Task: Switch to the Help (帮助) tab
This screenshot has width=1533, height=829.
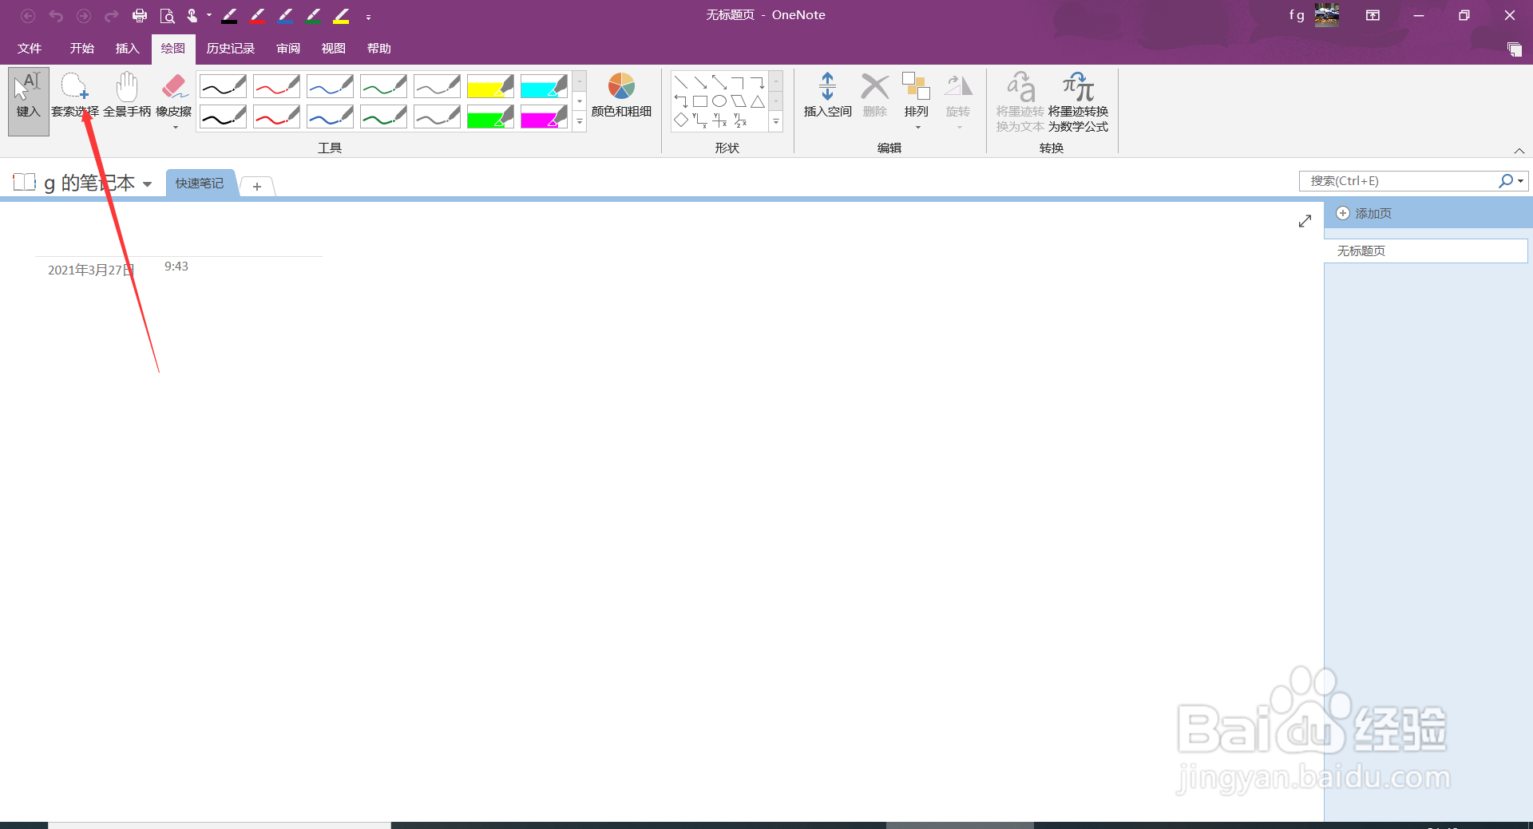Action: pyautogui.click(x=379, y=49)
